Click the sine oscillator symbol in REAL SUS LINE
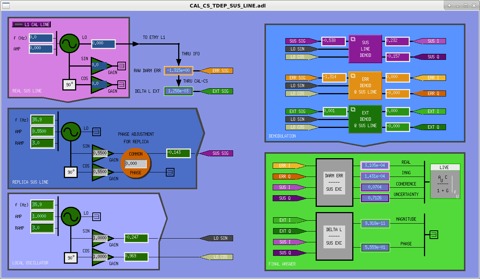Screen dimensions: 480x279 (x=69, y=44)
